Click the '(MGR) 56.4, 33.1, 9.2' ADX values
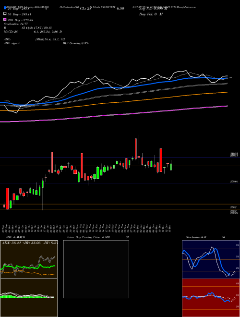This screenshot has width=240, height=317. click(x=50, y=39)
